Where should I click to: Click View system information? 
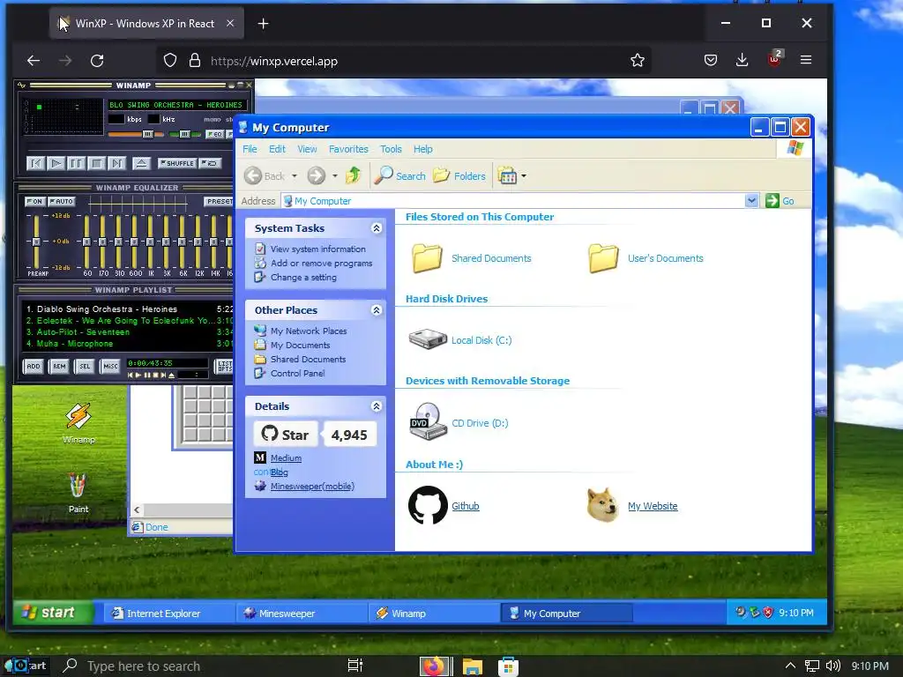pos(317,249)
